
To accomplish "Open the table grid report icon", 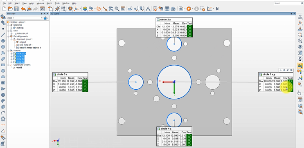I will click(x=167, y=9).
